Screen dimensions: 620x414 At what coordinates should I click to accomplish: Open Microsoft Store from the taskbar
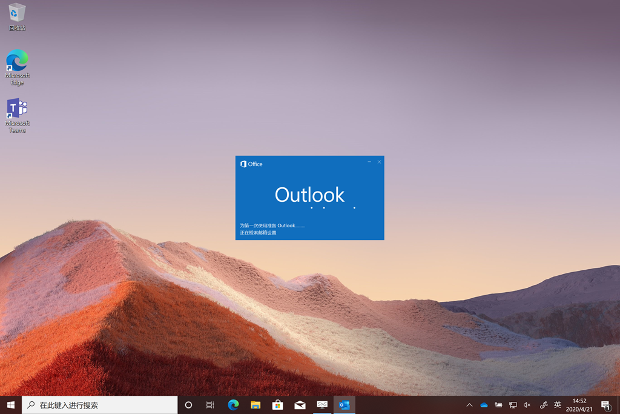pos(277,405)
